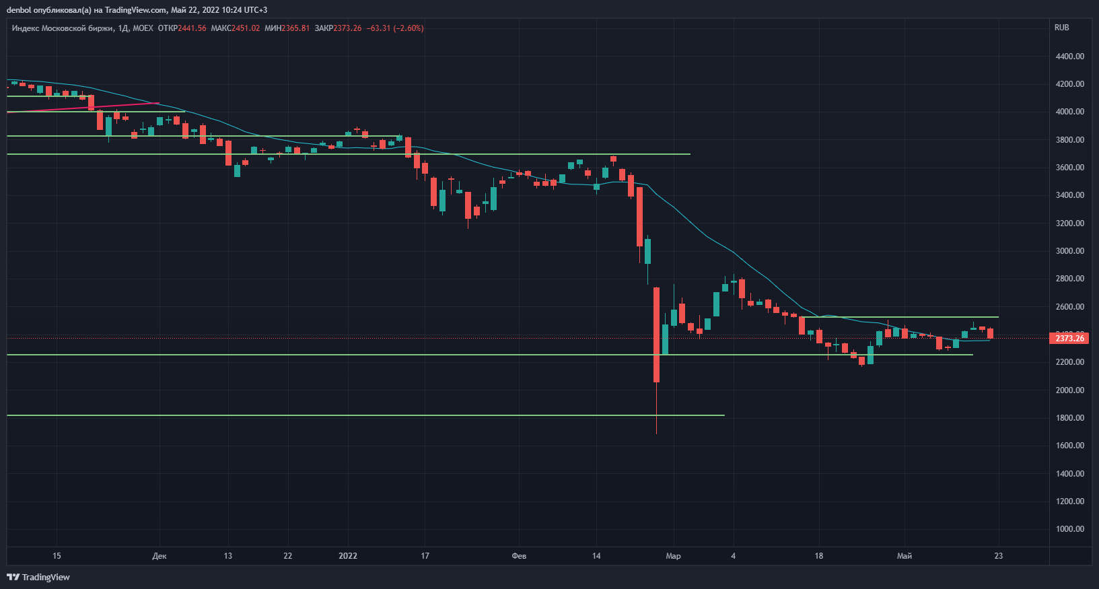Click the date label 14 on time axis
Viewport: 1099px width, 589px height.
pos(596,556)
